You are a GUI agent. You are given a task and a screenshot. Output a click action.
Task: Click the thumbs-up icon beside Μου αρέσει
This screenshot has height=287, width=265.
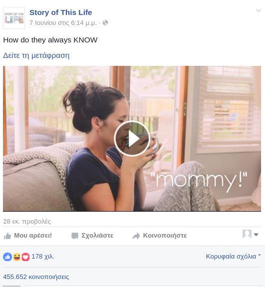(7, 236)
